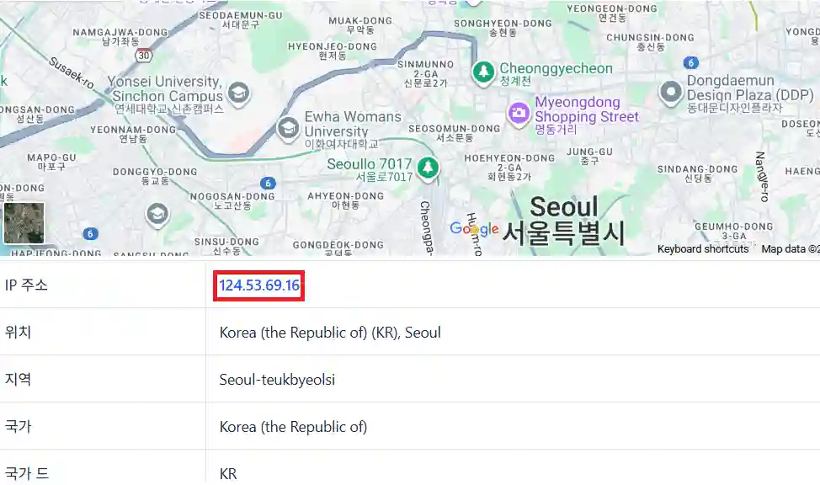Click school marker icon near Donggyo-dong
This screenshot has width=820, height=485.
point(157,215)
